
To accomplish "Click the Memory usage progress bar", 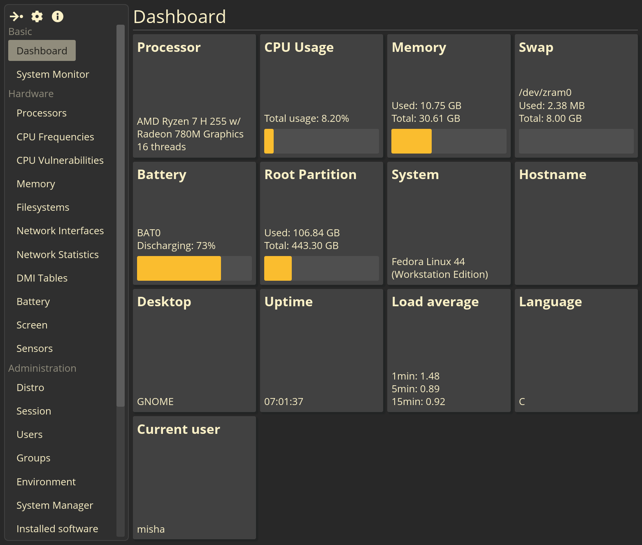I will [x=449, y=141].
